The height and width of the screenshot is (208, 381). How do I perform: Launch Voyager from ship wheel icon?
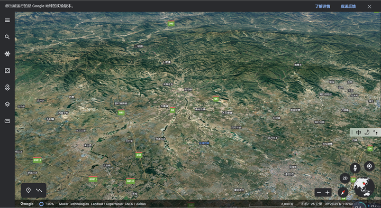point(7,54)
